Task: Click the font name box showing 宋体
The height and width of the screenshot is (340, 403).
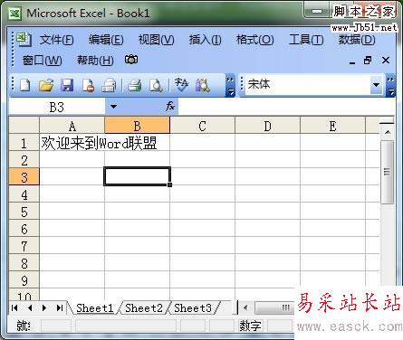Action: (x=308, y=85)
